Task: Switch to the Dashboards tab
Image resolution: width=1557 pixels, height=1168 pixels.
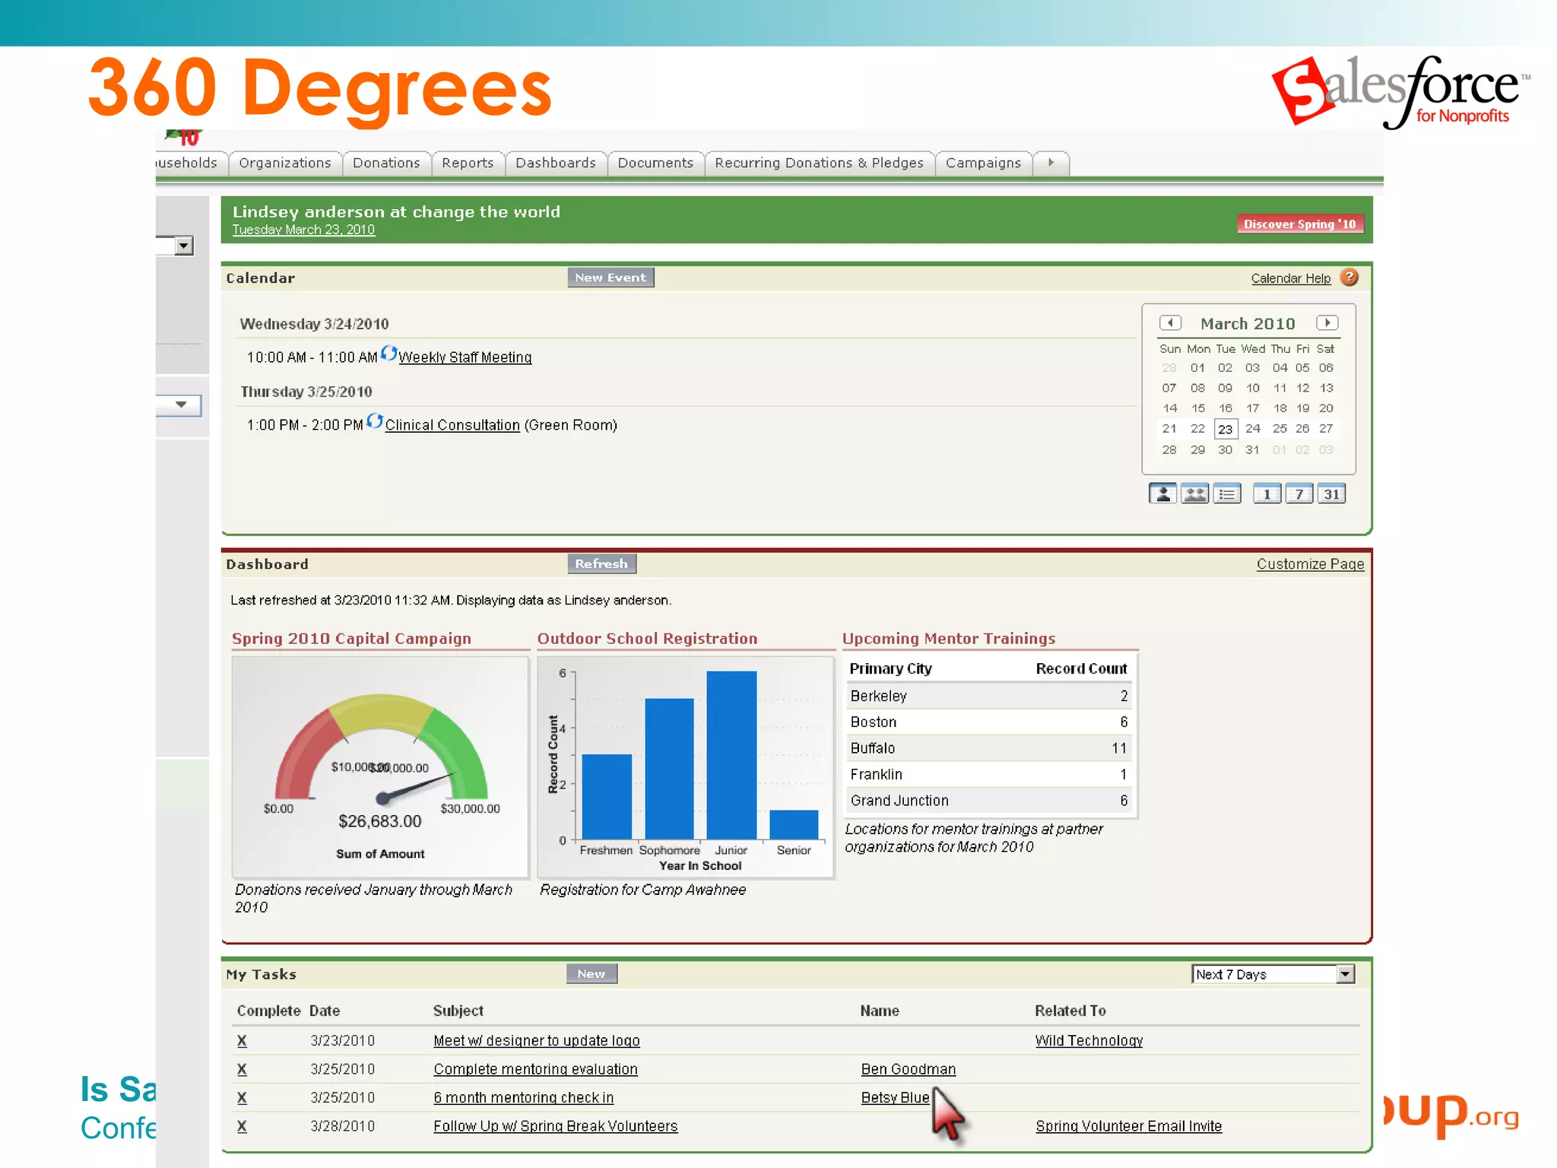Action: tap(556, 163)
